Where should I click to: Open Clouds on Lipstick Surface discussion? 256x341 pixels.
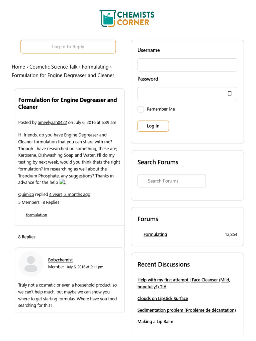click(163, 298)
